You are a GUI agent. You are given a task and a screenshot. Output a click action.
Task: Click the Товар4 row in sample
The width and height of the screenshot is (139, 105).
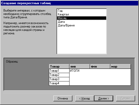coord(59,83)
